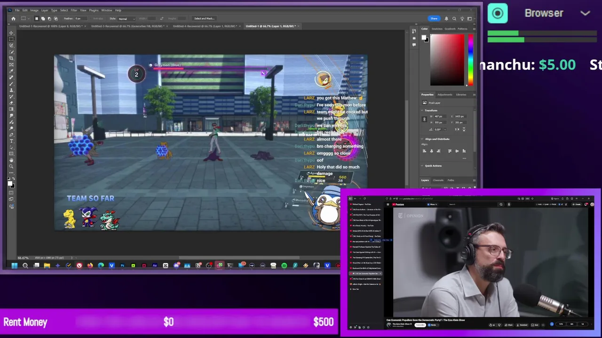Click the Home icon in options bar
The height and width of the screenshot is (338, 602).
[x=13, y=18]
